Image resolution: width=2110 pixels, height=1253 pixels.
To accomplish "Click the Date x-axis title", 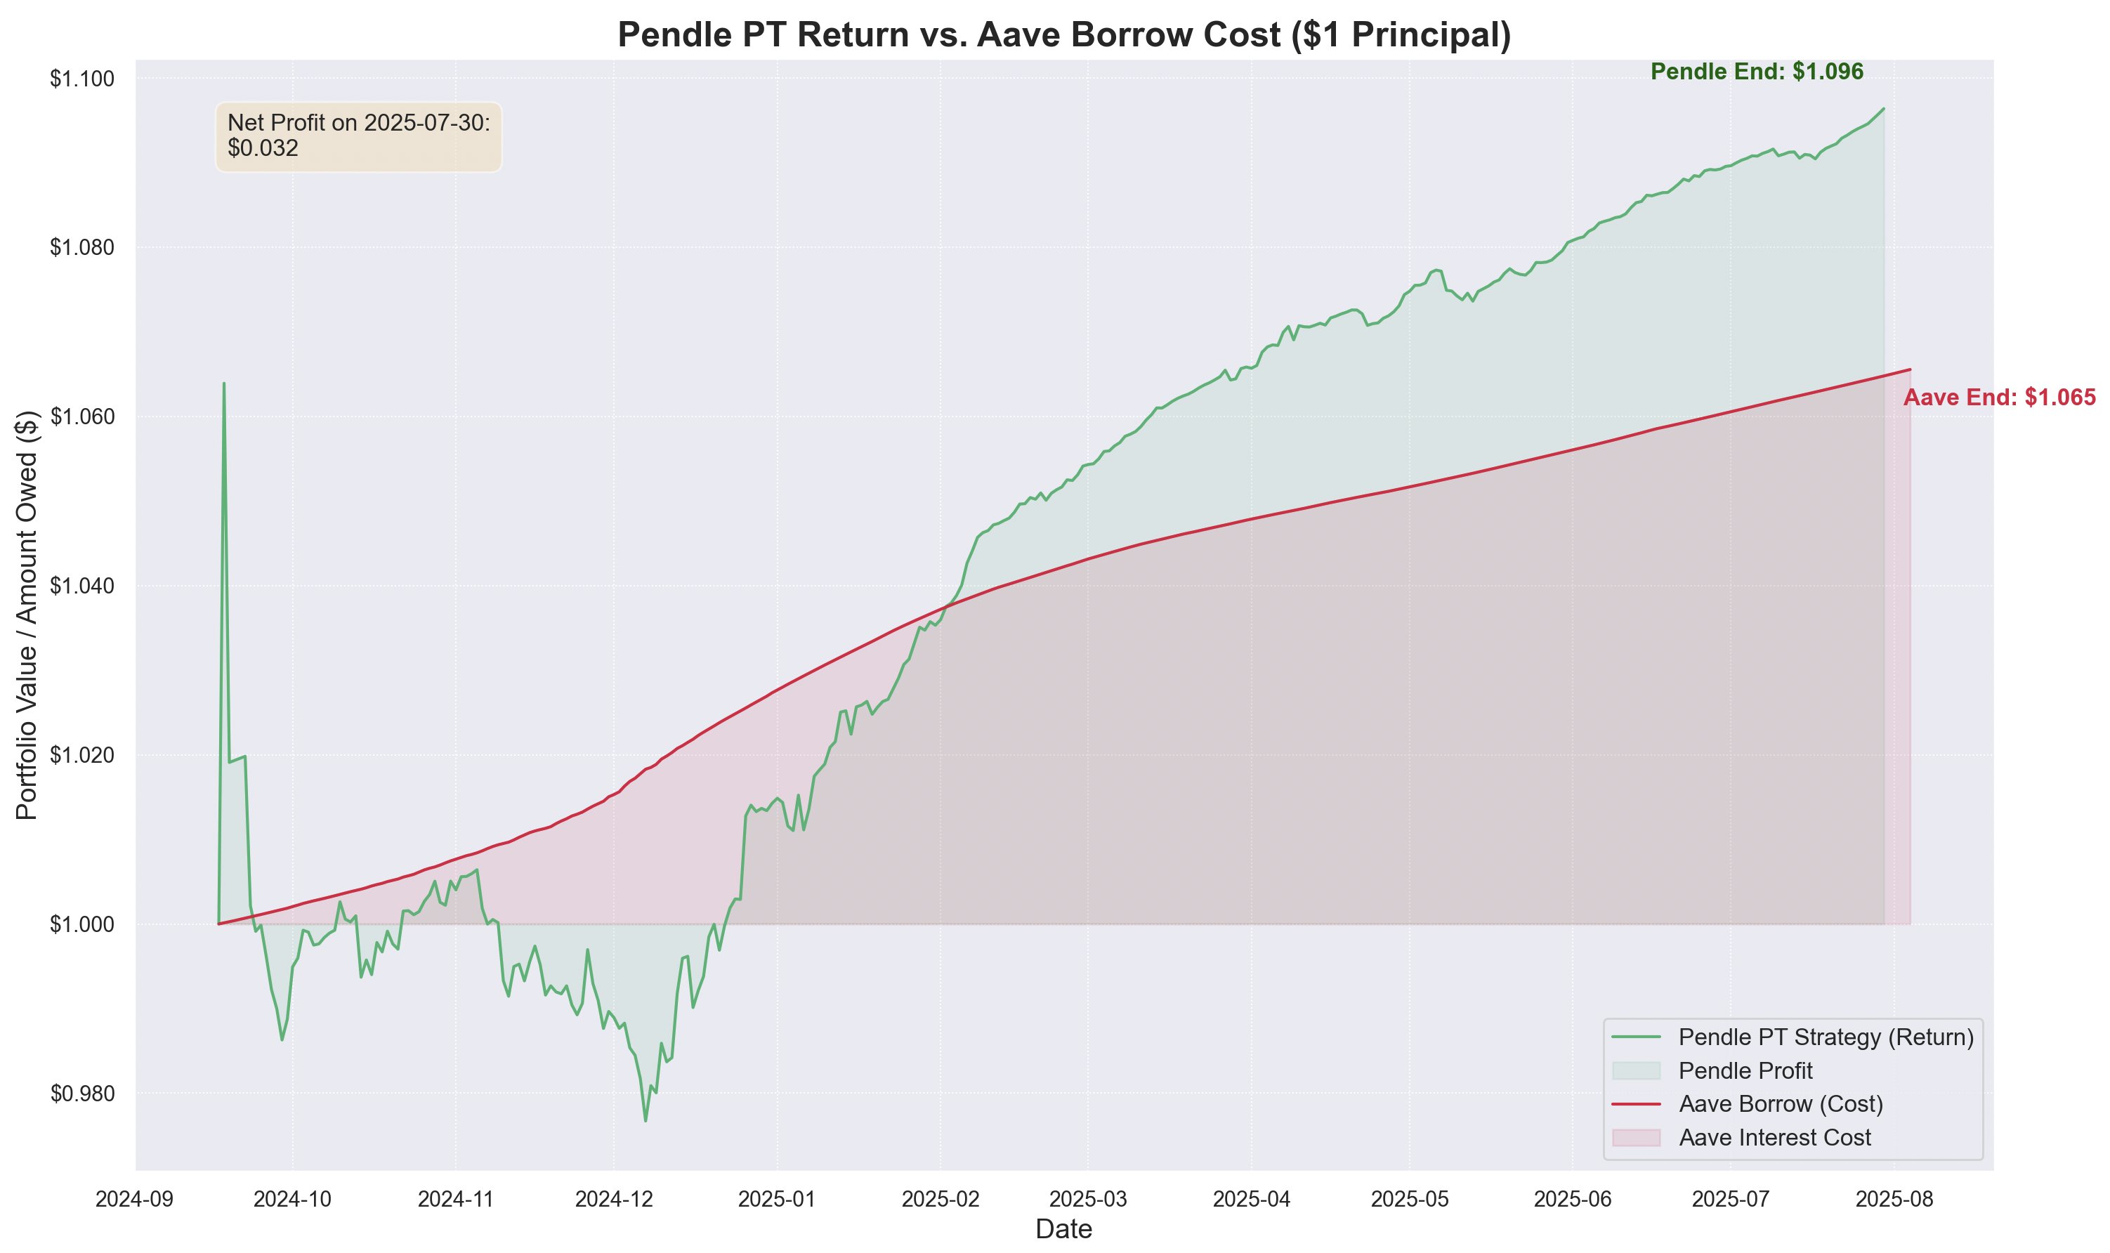I will pyautogui.click(x=1064, y=1229).
